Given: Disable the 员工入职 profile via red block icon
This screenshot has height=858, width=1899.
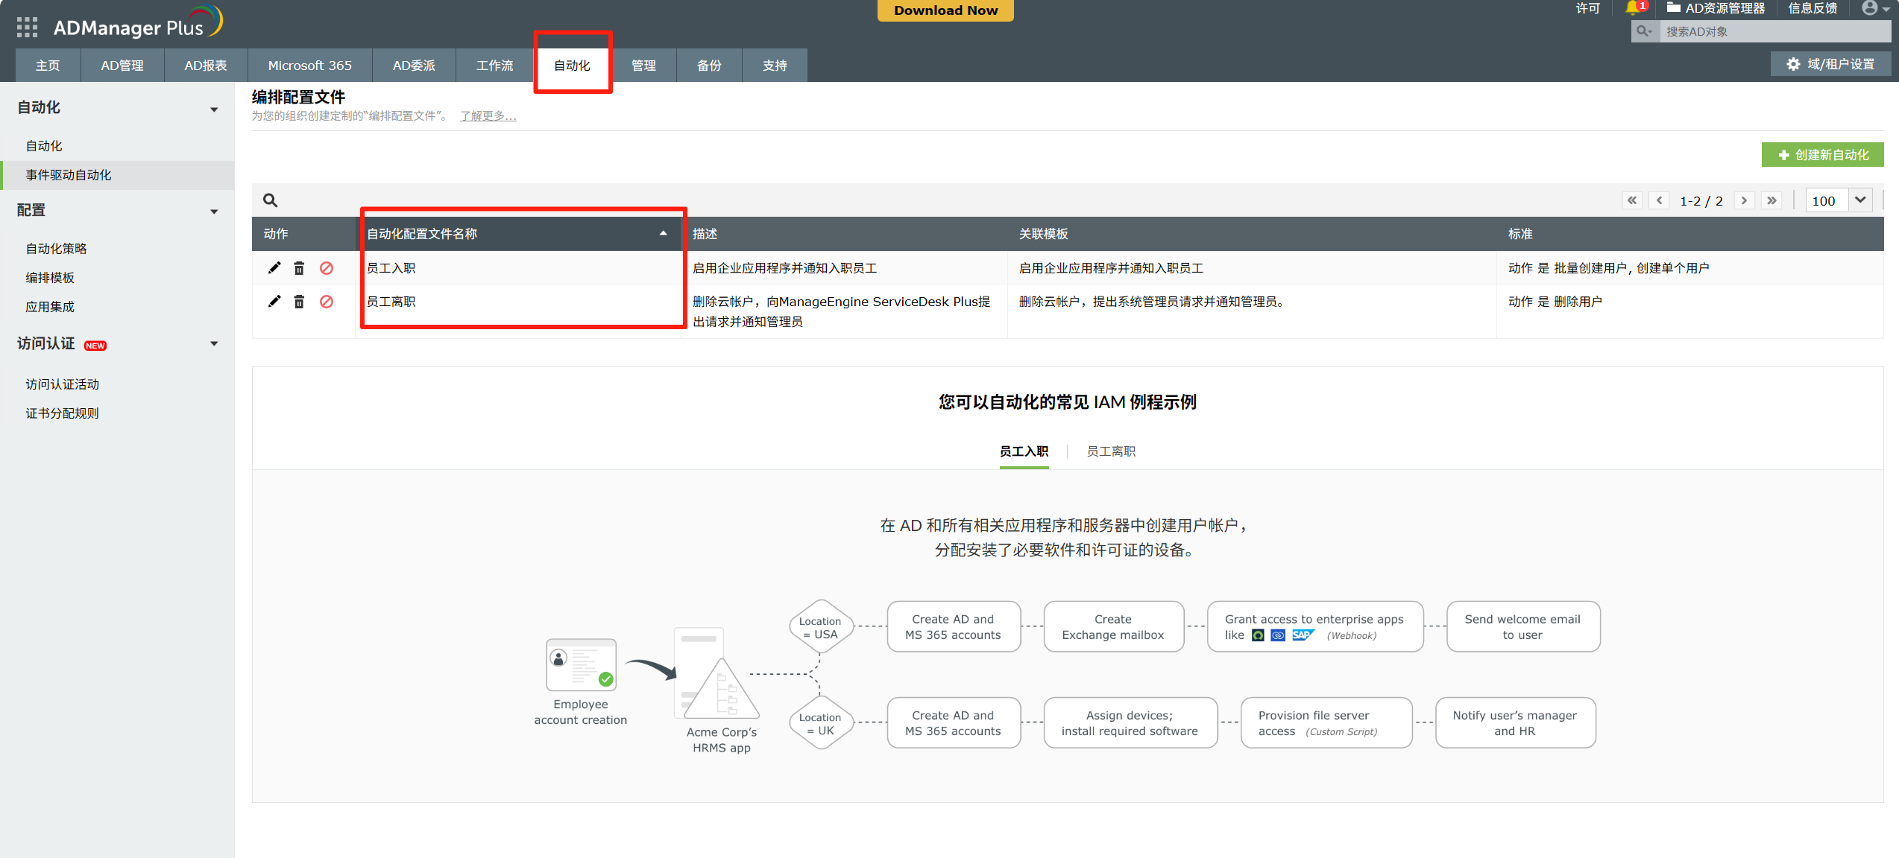Looking at the screenshot, I should click(x=327, y=267).
